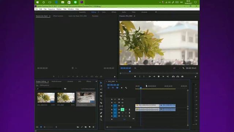This screenshot has width=234, height=132.
Task: Open the Marker menu
Action: point(59,9)
